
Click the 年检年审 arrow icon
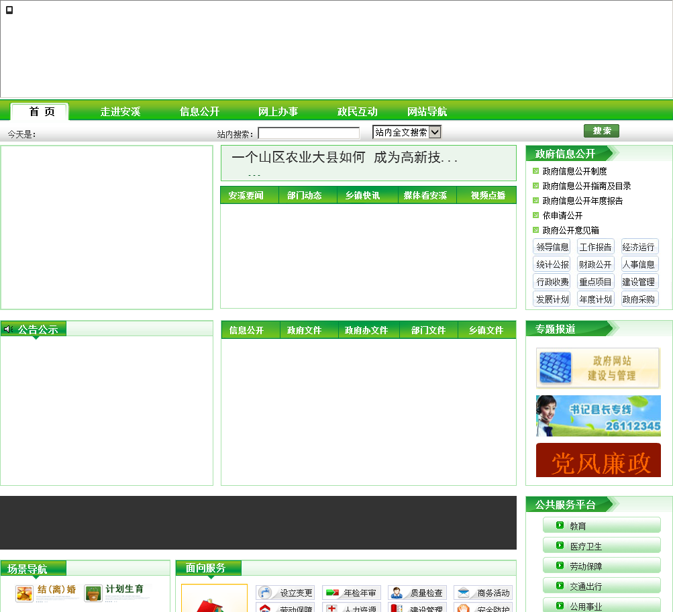pyautogui.click(x=332, y=593)
